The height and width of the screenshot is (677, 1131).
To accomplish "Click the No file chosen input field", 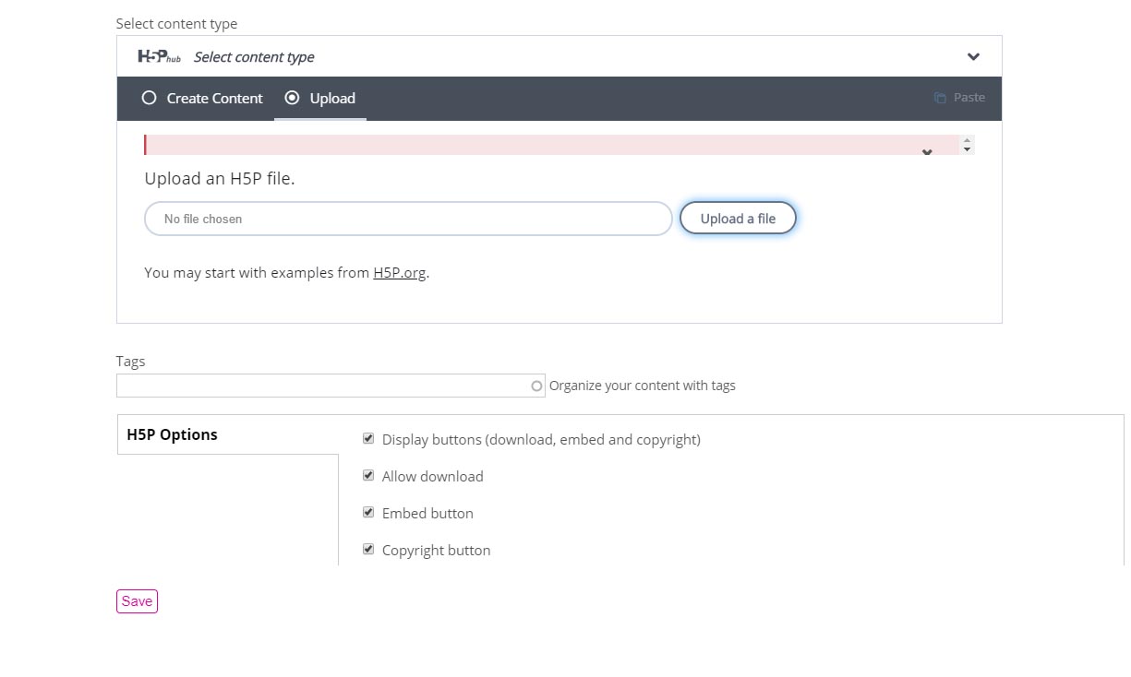I will pyautogui.click(x=406, y=219).
